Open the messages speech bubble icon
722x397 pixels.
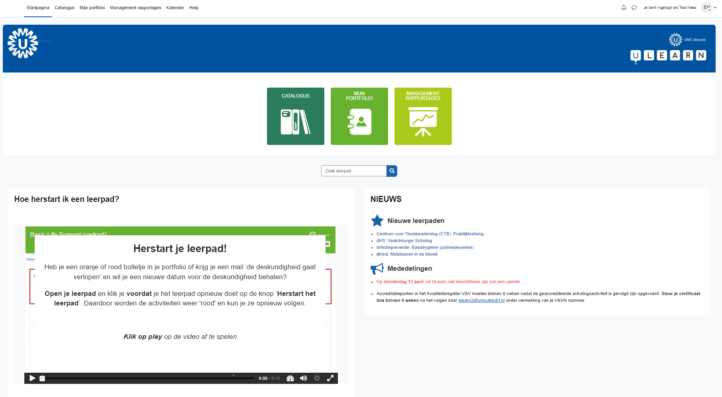pyautogui.click(x=634, y=8)
